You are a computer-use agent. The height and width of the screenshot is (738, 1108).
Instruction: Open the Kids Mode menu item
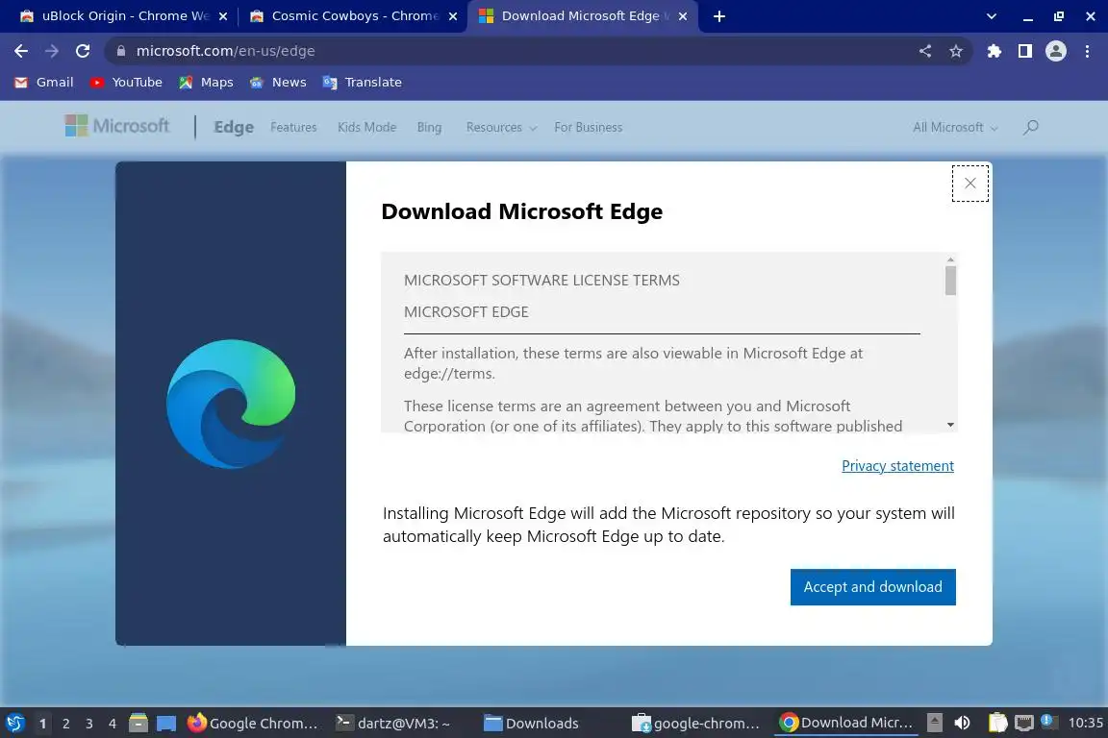coord(366,127)
